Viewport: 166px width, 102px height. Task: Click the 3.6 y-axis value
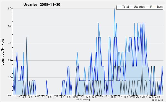[x=9, y=43]
